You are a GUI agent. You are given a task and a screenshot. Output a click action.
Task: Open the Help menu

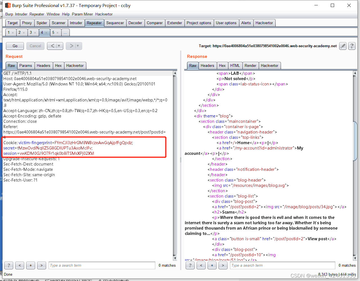click(66, 14)
